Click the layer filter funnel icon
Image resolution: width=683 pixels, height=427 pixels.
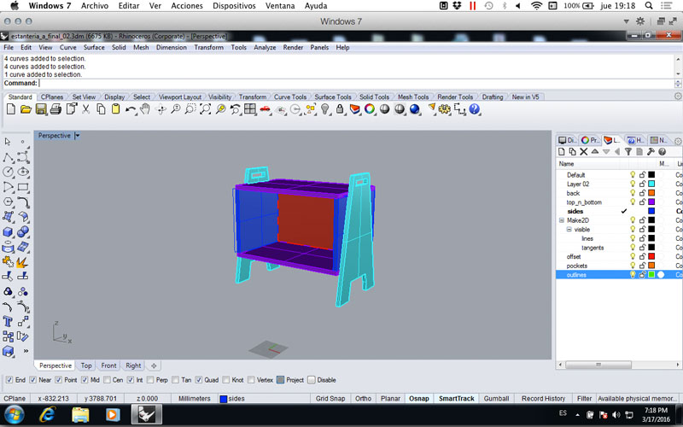pos(628,152)
